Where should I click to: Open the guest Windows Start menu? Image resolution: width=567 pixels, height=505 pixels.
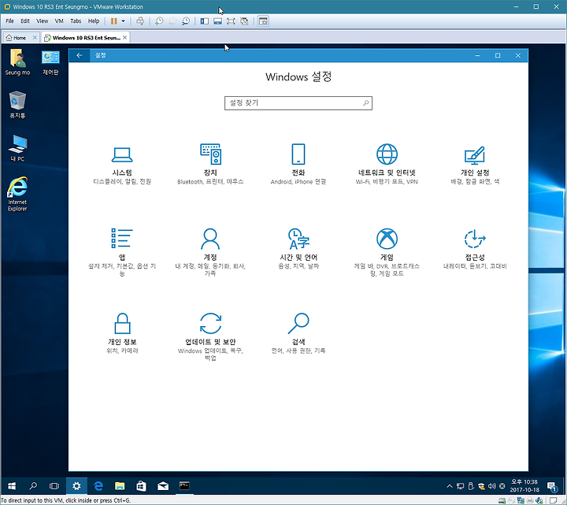tap(12, 486)
